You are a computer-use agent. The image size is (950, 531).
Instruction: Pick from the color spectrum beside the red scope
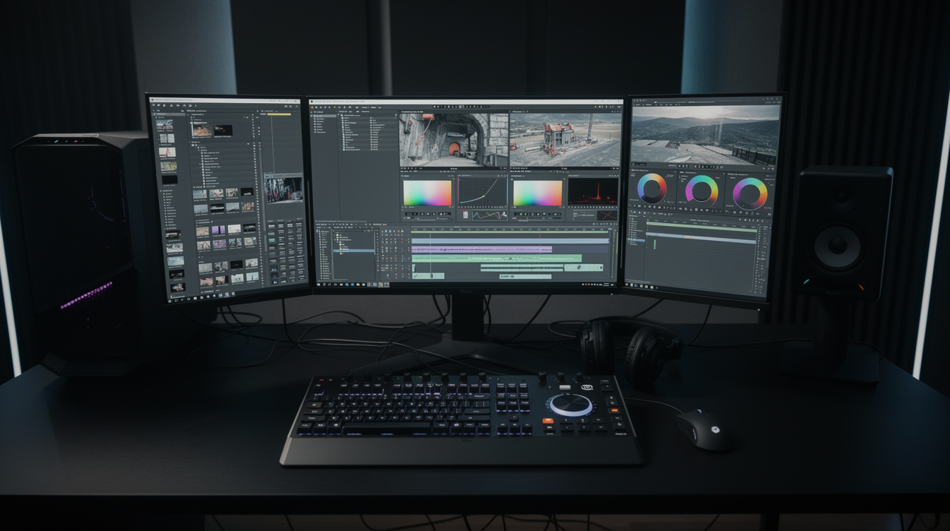[537, 192]
